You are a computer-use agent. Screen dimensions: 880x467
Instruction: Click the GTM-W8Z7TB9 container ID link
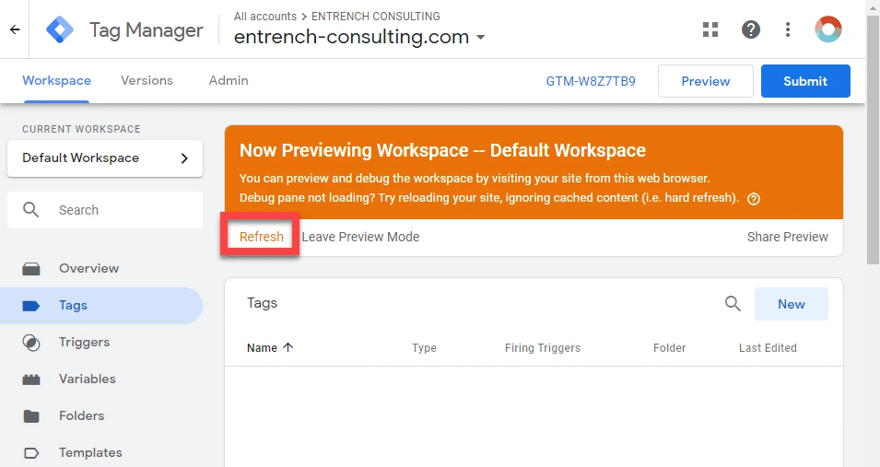pos(591,81)
